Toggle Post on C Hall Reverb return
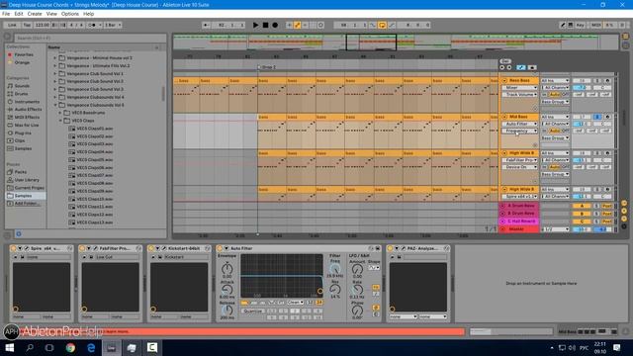Screen dimensions: 633x356 (607, 222)
